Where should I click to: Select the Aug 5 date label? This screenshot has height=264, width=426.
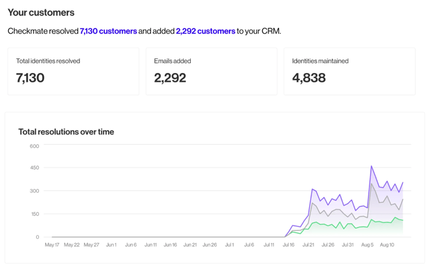coord(368,245)
